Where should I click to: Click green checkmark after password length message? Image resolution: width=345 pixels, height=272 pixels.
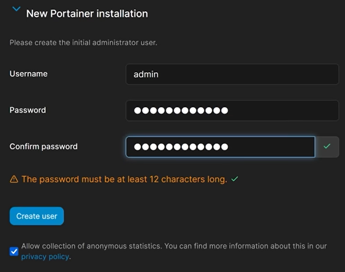pyautogui.click(x=234, y=179)
